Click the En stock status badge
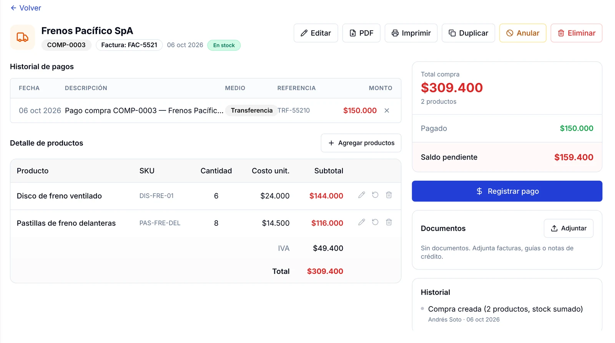The width and height of the screenshot is (615, 343). tap(224, 45)
